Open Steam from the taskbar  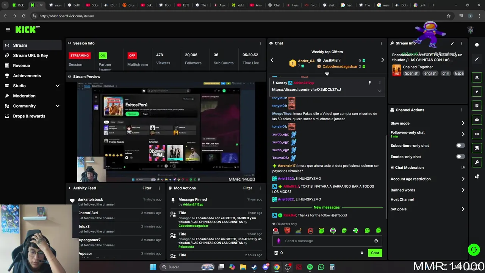[x=254, y=267]
